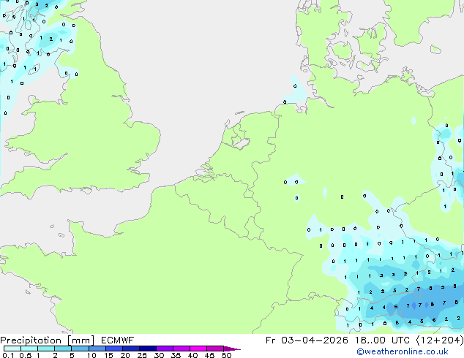Select the 35–40 mm legend color swatch

(181, 349)
